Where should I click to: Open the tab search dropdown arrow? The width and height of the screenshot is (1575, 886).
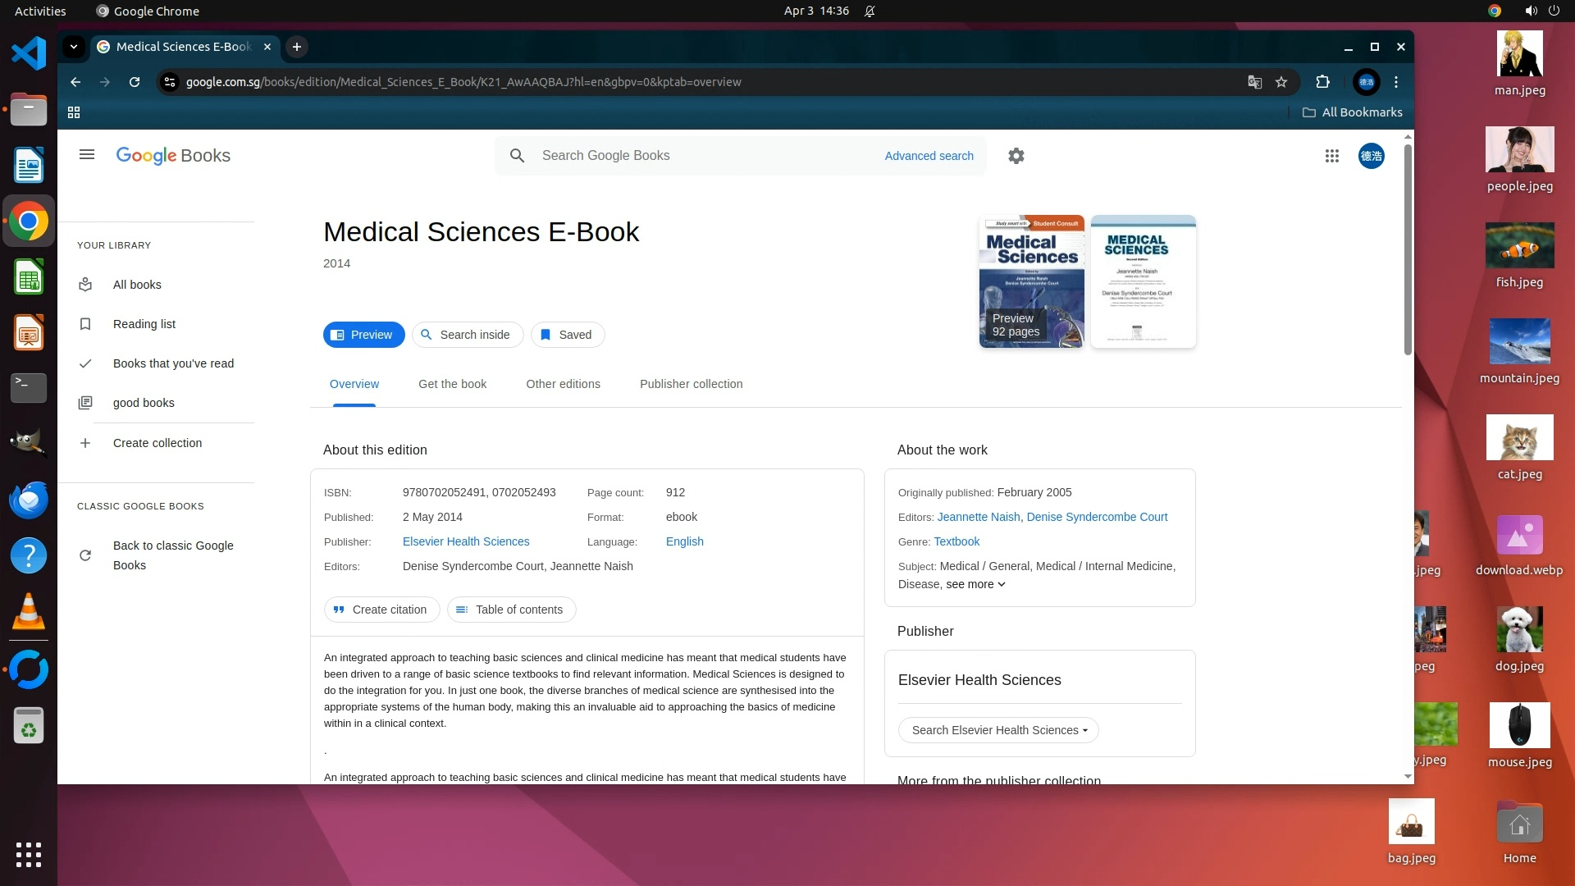click(74, 47)
